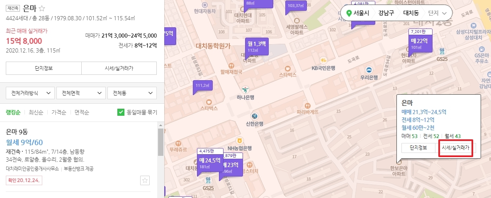Open 매 22억 101㎡ map marker
Screen dimensions: 491x198
coord(420,42)
